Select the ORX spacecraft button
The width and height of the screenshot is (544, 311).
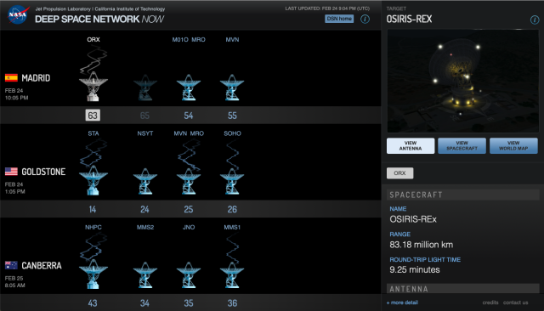pyautogui.click(x=399, y=173)
